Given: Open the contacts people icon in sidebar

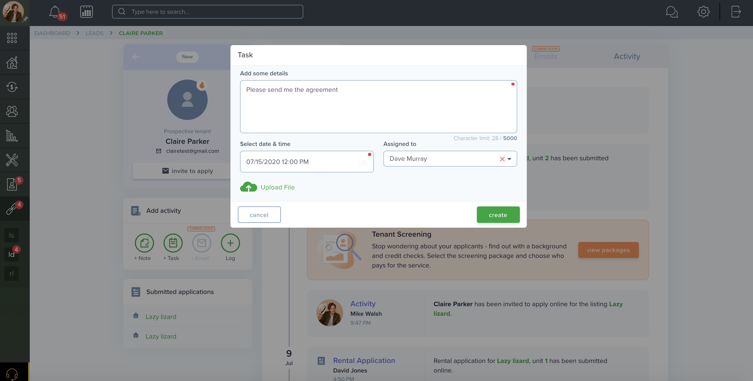Looking at the screenshot, I should tap(12, 111).
